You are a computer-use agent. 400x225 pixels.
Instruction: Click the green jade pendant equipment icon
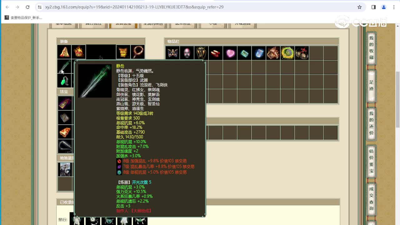tap(64, 81)
